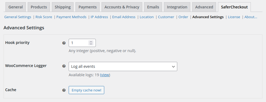Click the Hook priority help icon
This screenshot has width=266, height=102.
64,43
